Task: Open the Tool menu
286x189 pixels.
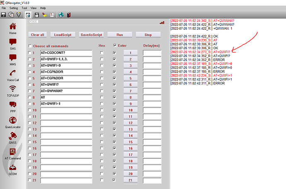Action: [x=24, y=8]
